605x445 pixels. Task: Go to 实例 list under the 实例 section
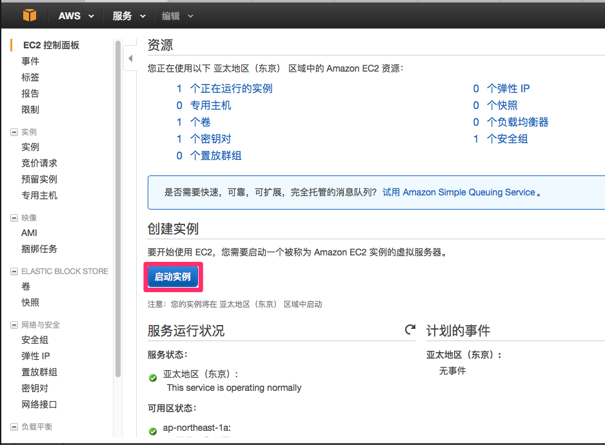(x=30, y=147)
